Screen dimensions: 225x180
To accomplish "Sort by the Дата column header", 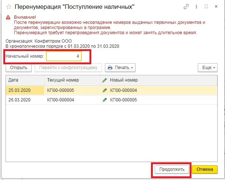I will [25, 80].
